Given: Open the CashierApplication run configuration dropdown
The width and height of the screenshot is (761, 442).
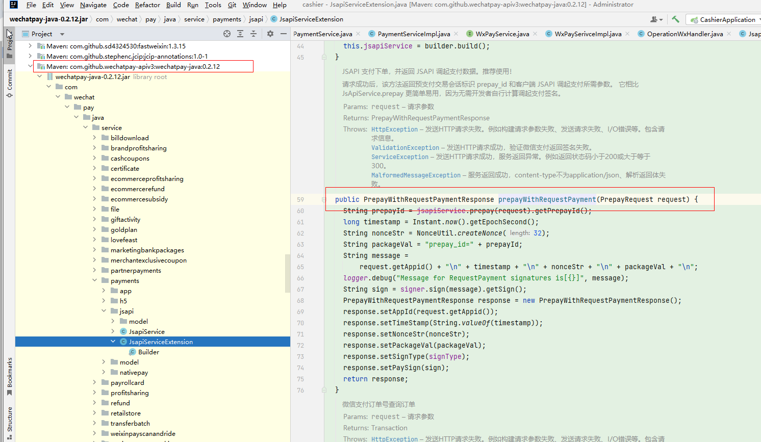Looking at the screenshot, I should 725,19.
